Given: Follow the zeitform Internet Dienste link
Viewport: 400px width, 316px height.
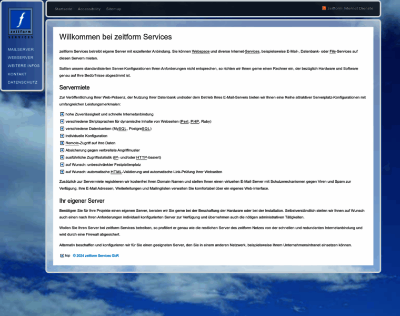Looking at the screenshot, I should (350, 8).
